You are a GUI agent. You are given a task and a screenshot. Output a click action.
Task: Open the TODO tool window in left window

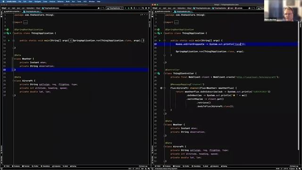[7, 166]
